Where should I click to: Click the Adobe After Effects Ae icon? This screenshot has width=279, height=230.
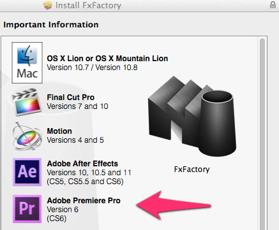click(x=27, y=172)
